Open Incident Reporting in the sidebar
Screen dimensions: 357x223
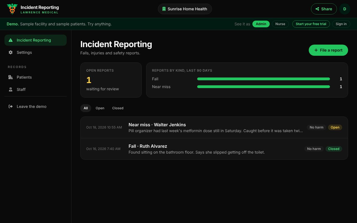pyautogui.click(x=35, y=40)
